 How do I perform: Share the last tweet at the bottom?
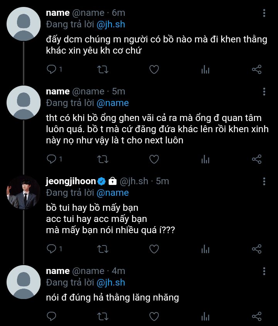point(257,317)
